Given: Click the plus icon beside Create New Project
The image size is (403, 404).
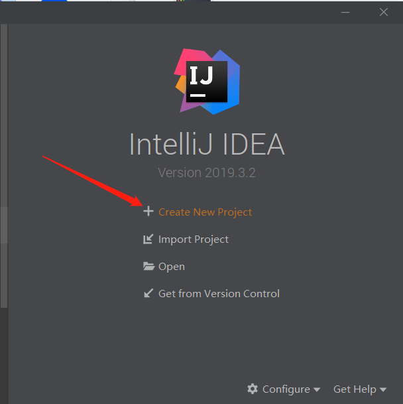Looking at the screenshot, I should coord(148,212).
